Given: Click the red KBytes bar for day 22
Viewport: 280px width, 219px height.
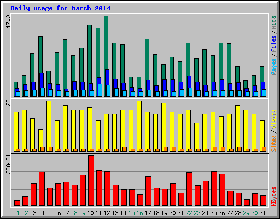Looking at the screenshot, I should (x=189, y=189).
